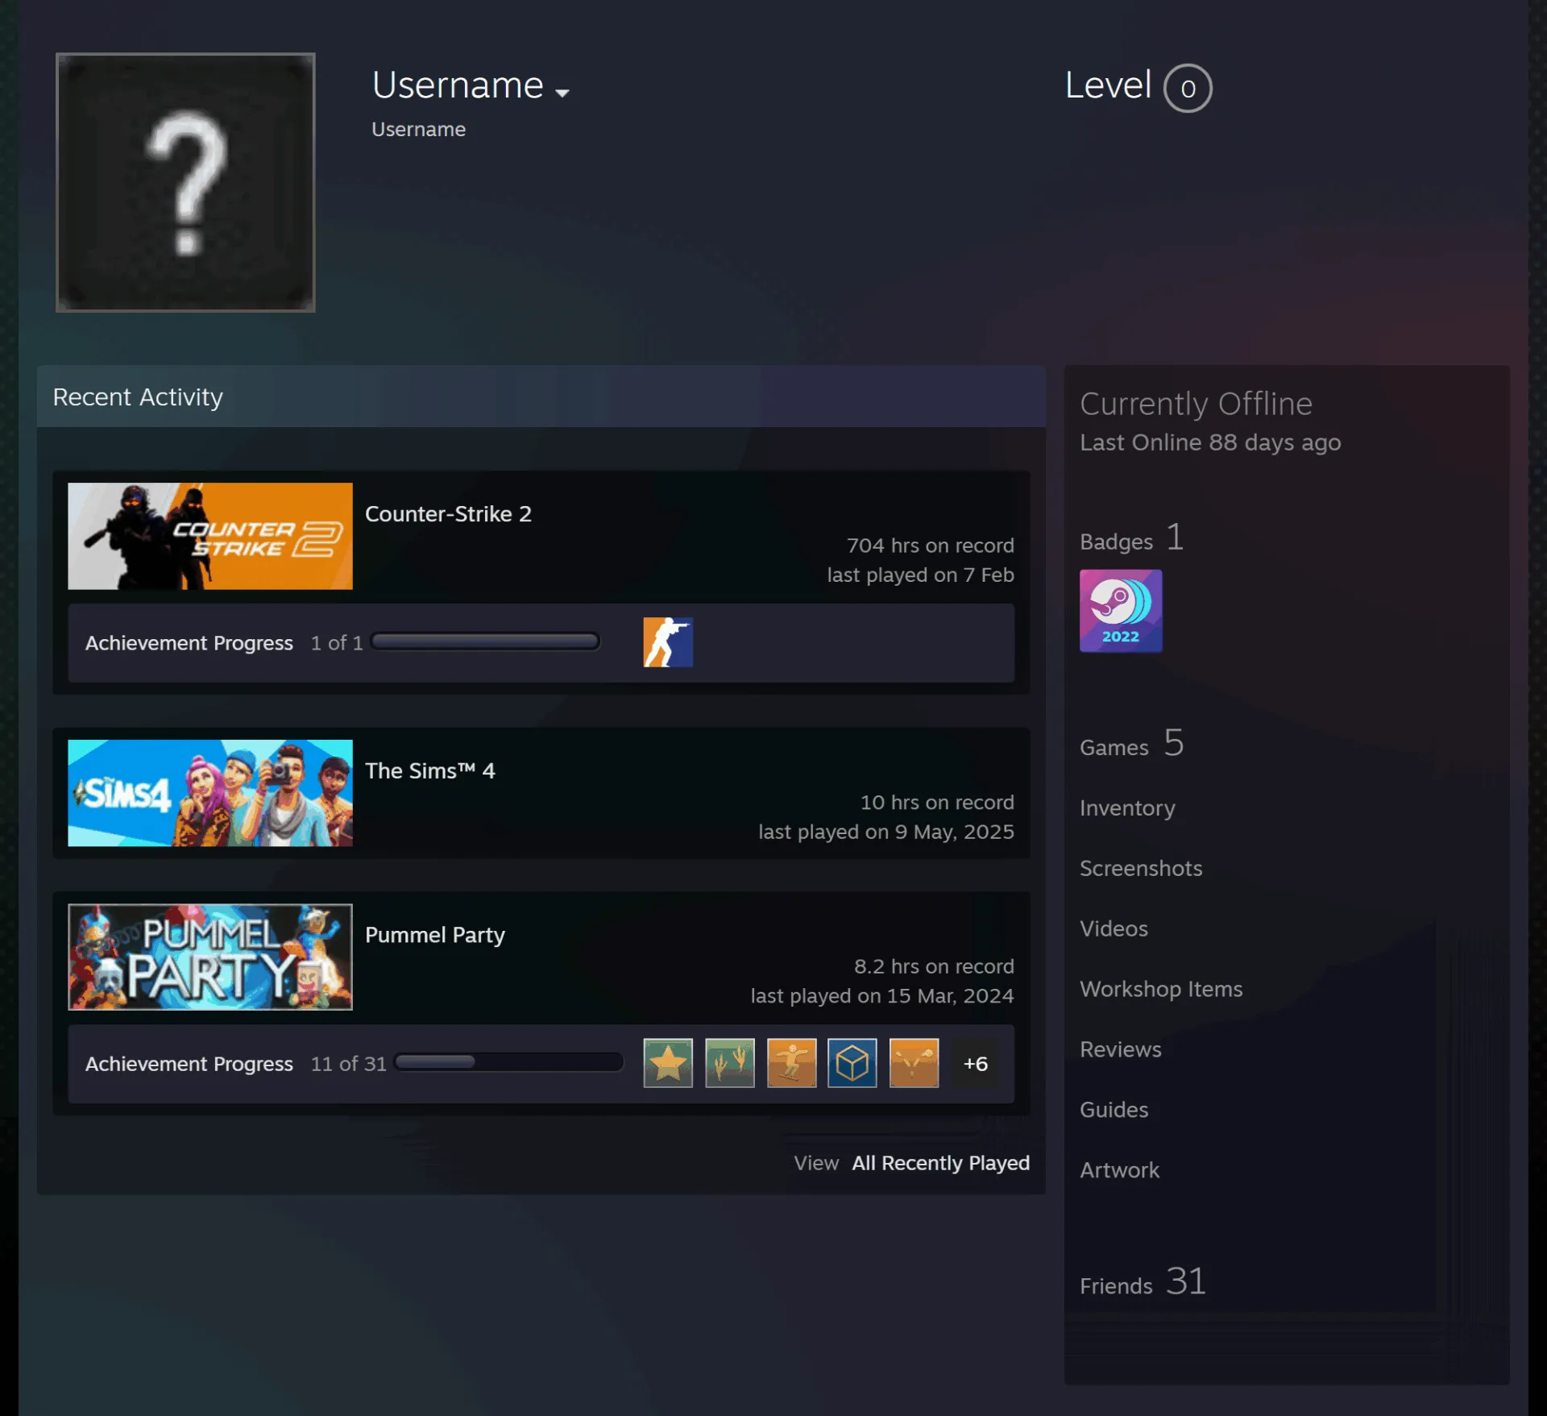Open the Steam 2022 badge icon
This screenshot has height=1416, width=1547.
tap(1121, 611)
